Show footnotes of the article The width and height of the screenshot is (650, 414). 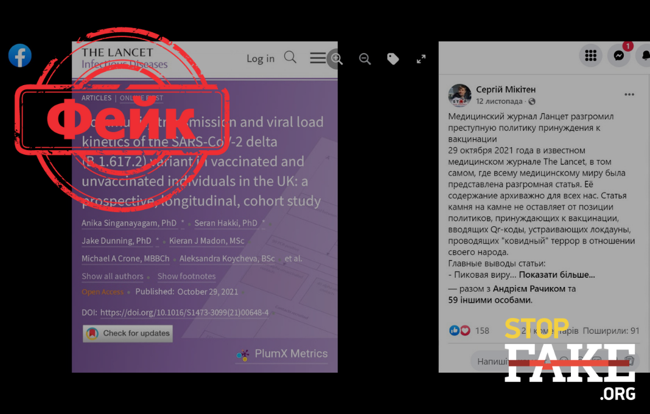187,276
